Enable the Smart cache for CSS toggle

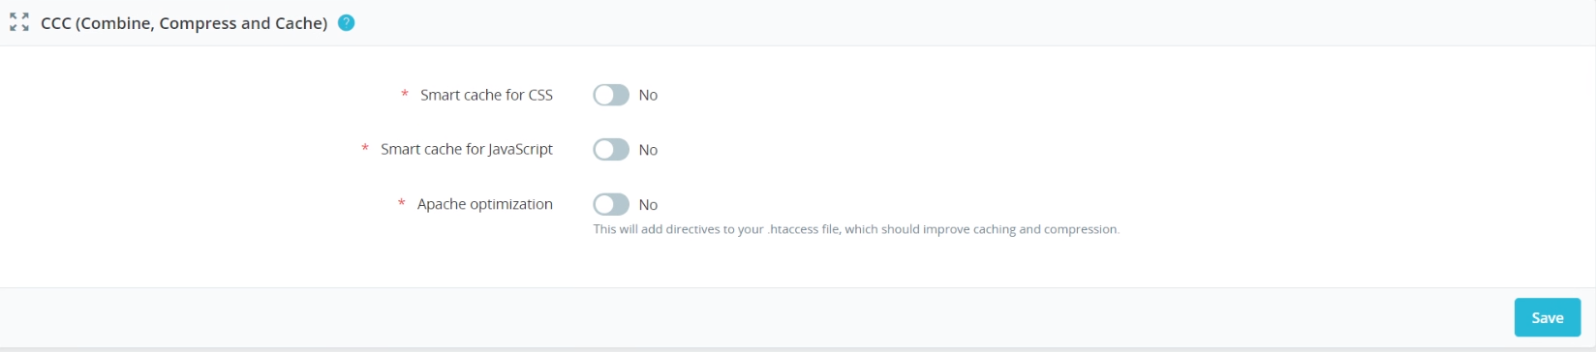point(611,95)
